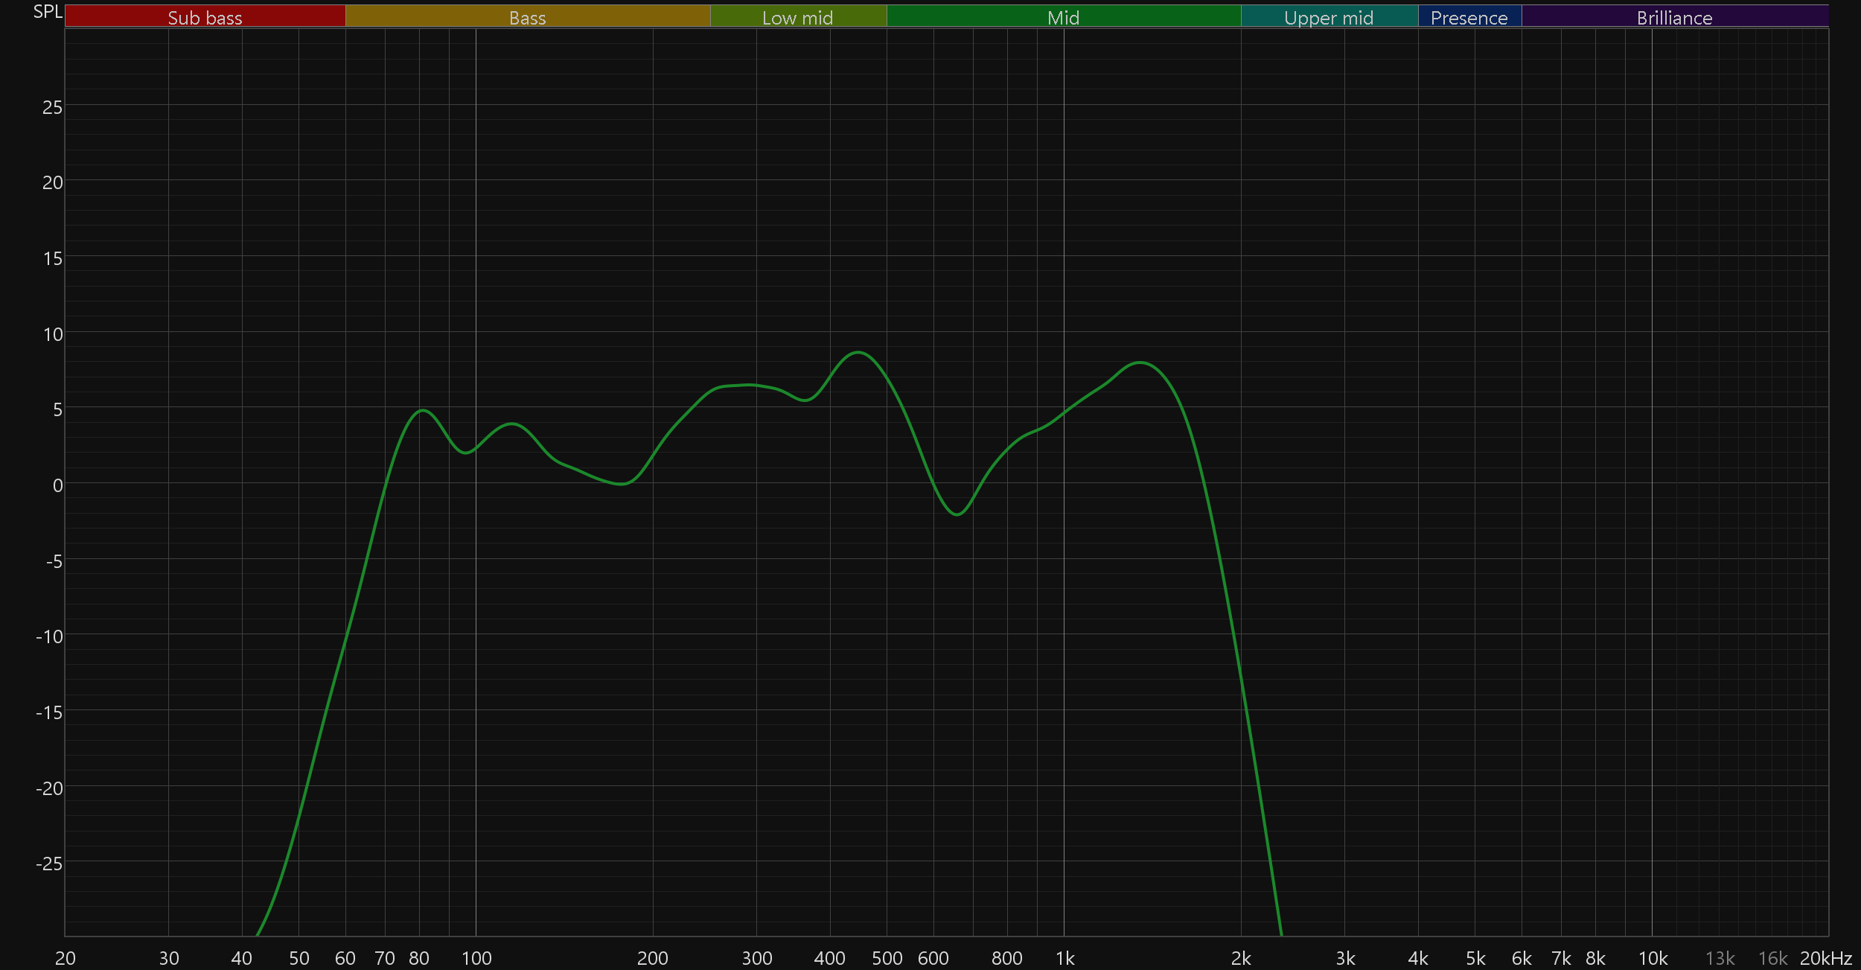Click the Upper mid band segment
1861x970 pixels.
pos(1329,16)
